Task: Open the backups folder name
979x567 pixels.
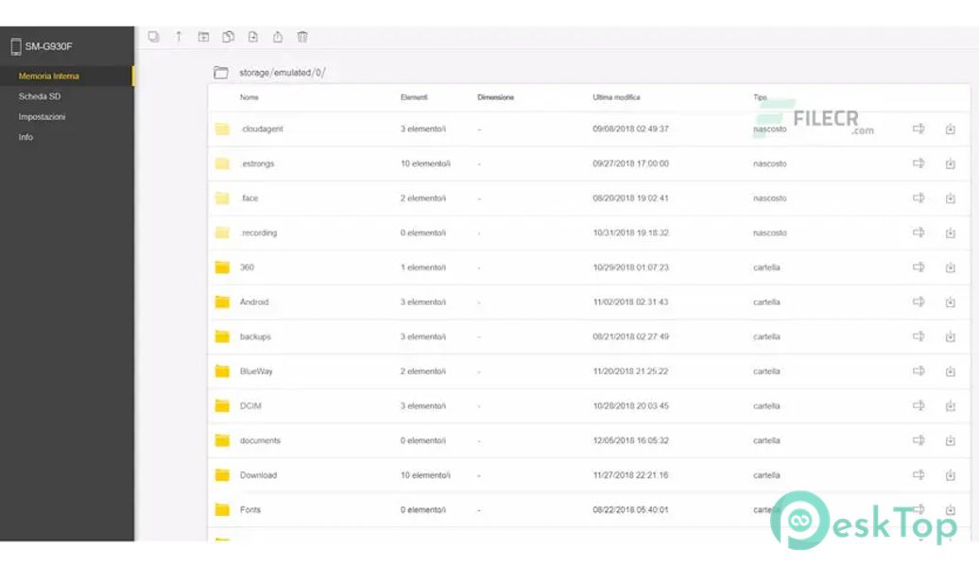Action: point(255,336)
